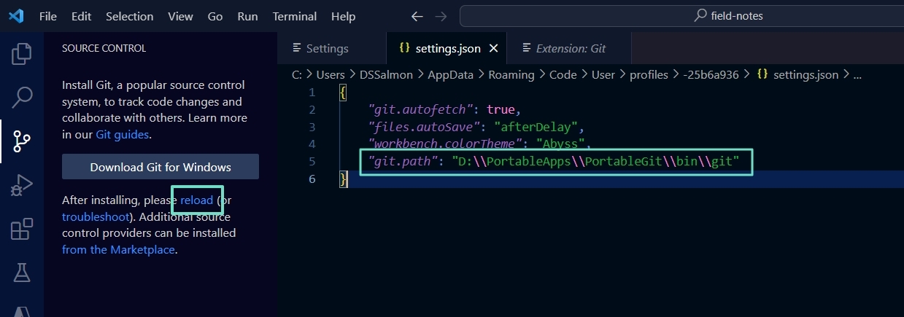Open the Testing flask icon

pyautogui.click(x=22, y=273)
